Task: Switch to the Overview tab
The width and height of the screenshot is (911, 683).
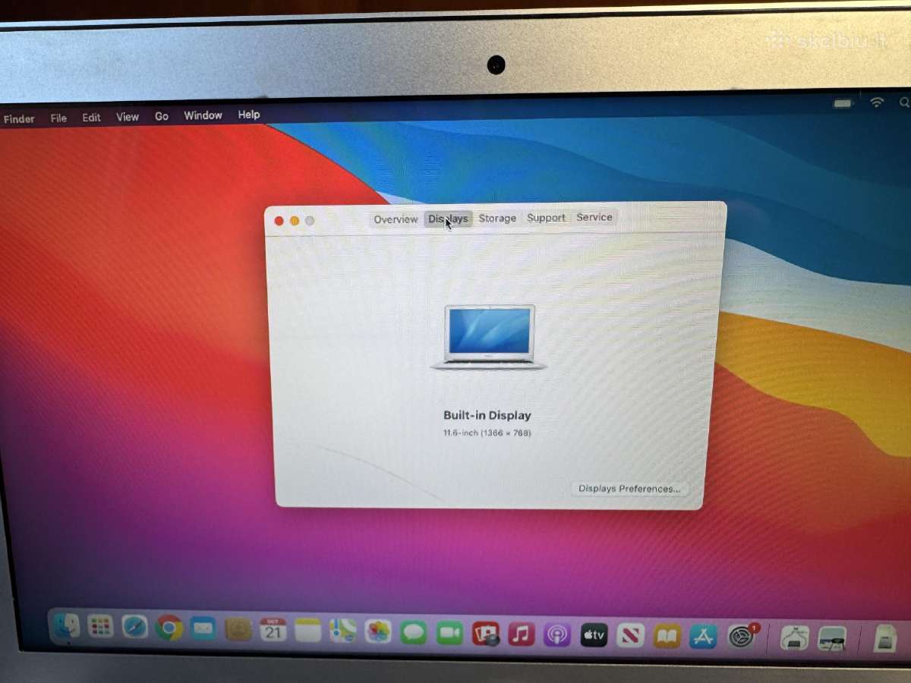Action: (x=396, y=219)
